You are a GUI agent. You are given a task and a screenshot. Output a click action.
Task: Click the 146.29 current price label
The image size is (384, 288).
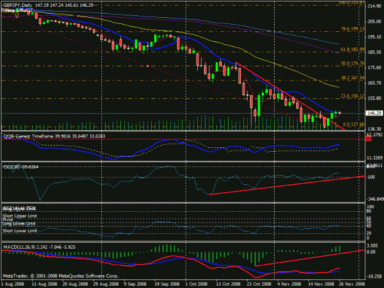[x=374, y=113]
